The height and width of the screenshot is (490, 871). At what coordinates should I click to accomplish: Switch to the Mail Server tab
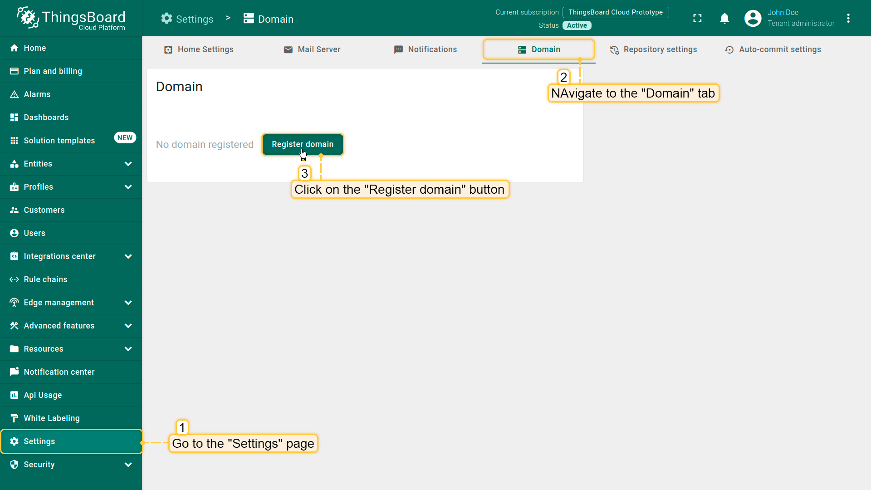tap(312, 49)
